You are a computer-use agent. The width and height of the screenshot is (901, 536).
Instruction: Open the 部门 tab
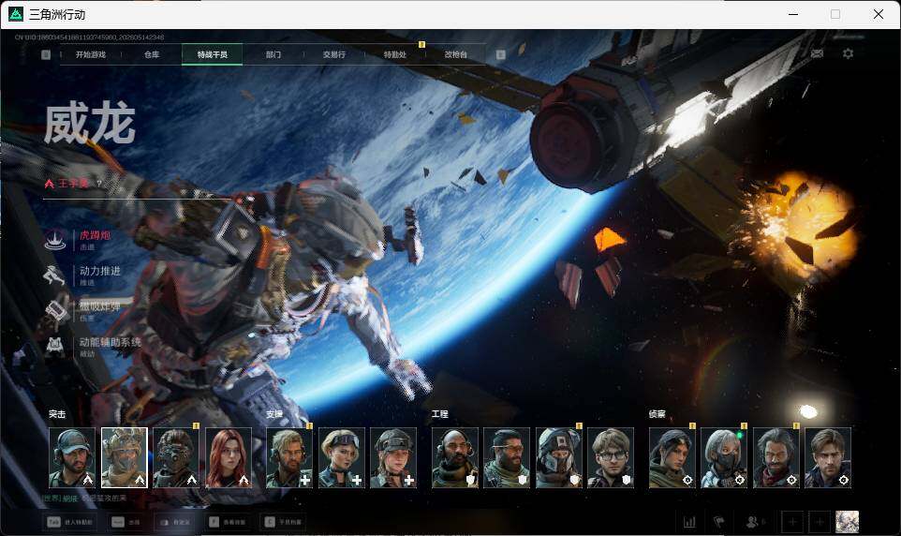tap(273, 54)
